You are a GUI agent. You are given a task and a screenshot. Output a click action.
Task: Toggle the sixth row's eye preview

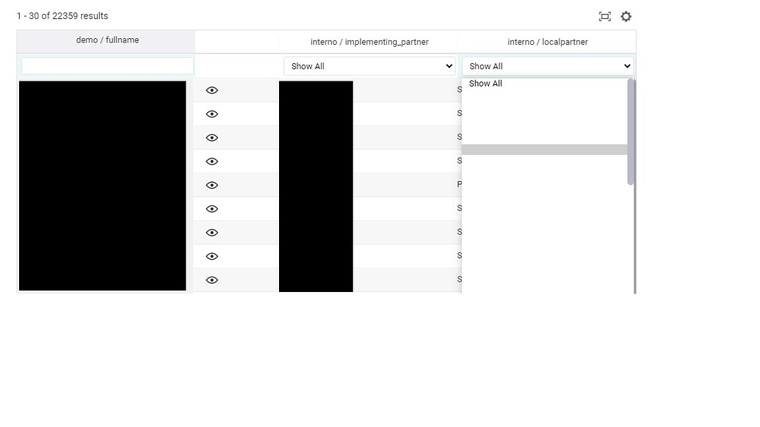point(212,208)
